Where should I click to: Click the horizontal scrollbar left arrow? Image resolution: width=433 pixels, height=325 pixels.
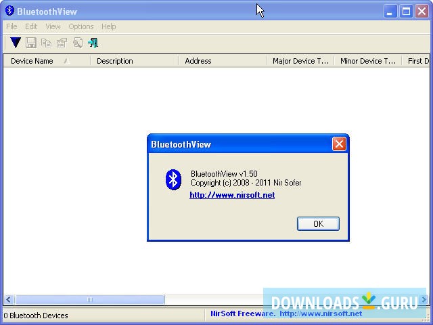point(9,299)
